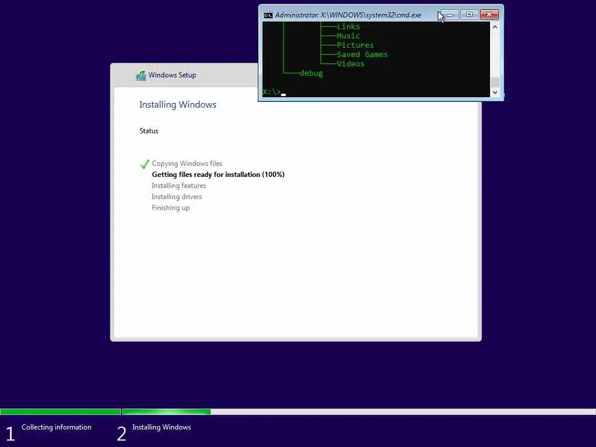Screen dimensions: 596x447
Task: Click the Finishing up step
Action: (171, 208)
